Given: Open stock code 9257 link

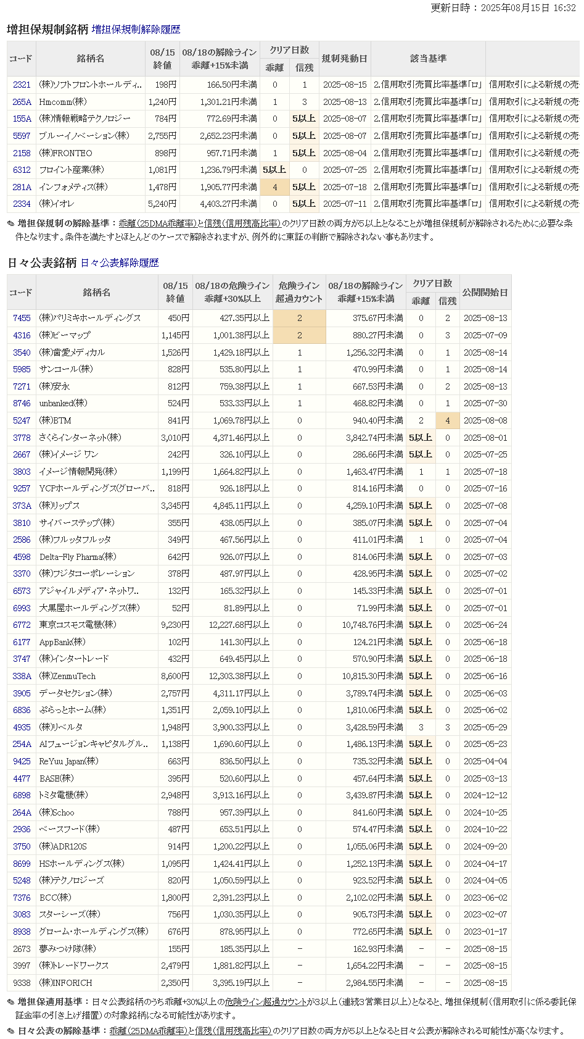Looking at the screenshot, I should click(x=22, y=488).
